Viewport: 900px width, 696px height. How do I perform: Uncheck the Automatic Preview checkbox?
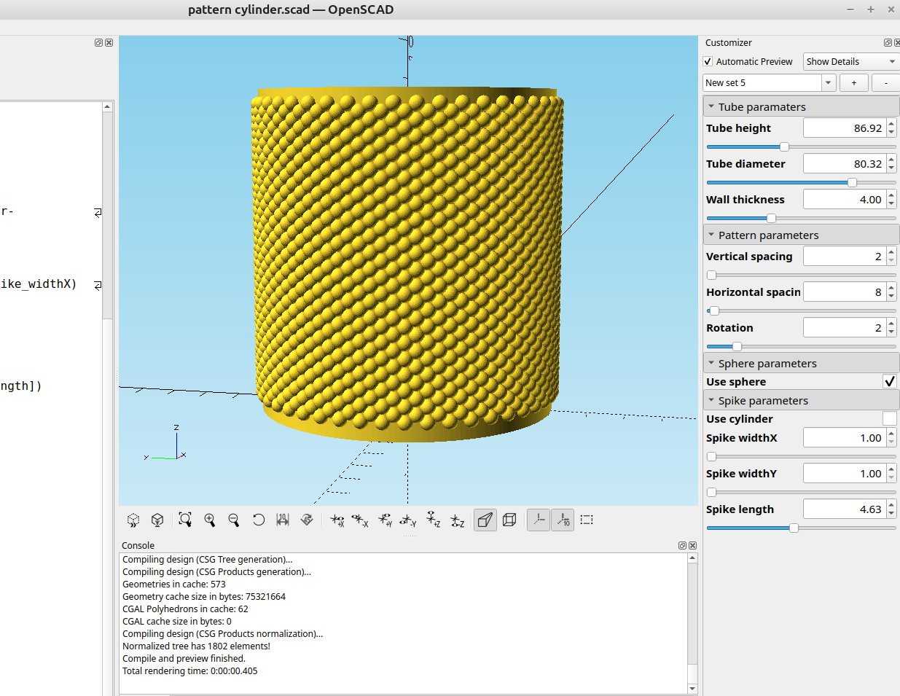pyautogui.click(x=708, y=62)
